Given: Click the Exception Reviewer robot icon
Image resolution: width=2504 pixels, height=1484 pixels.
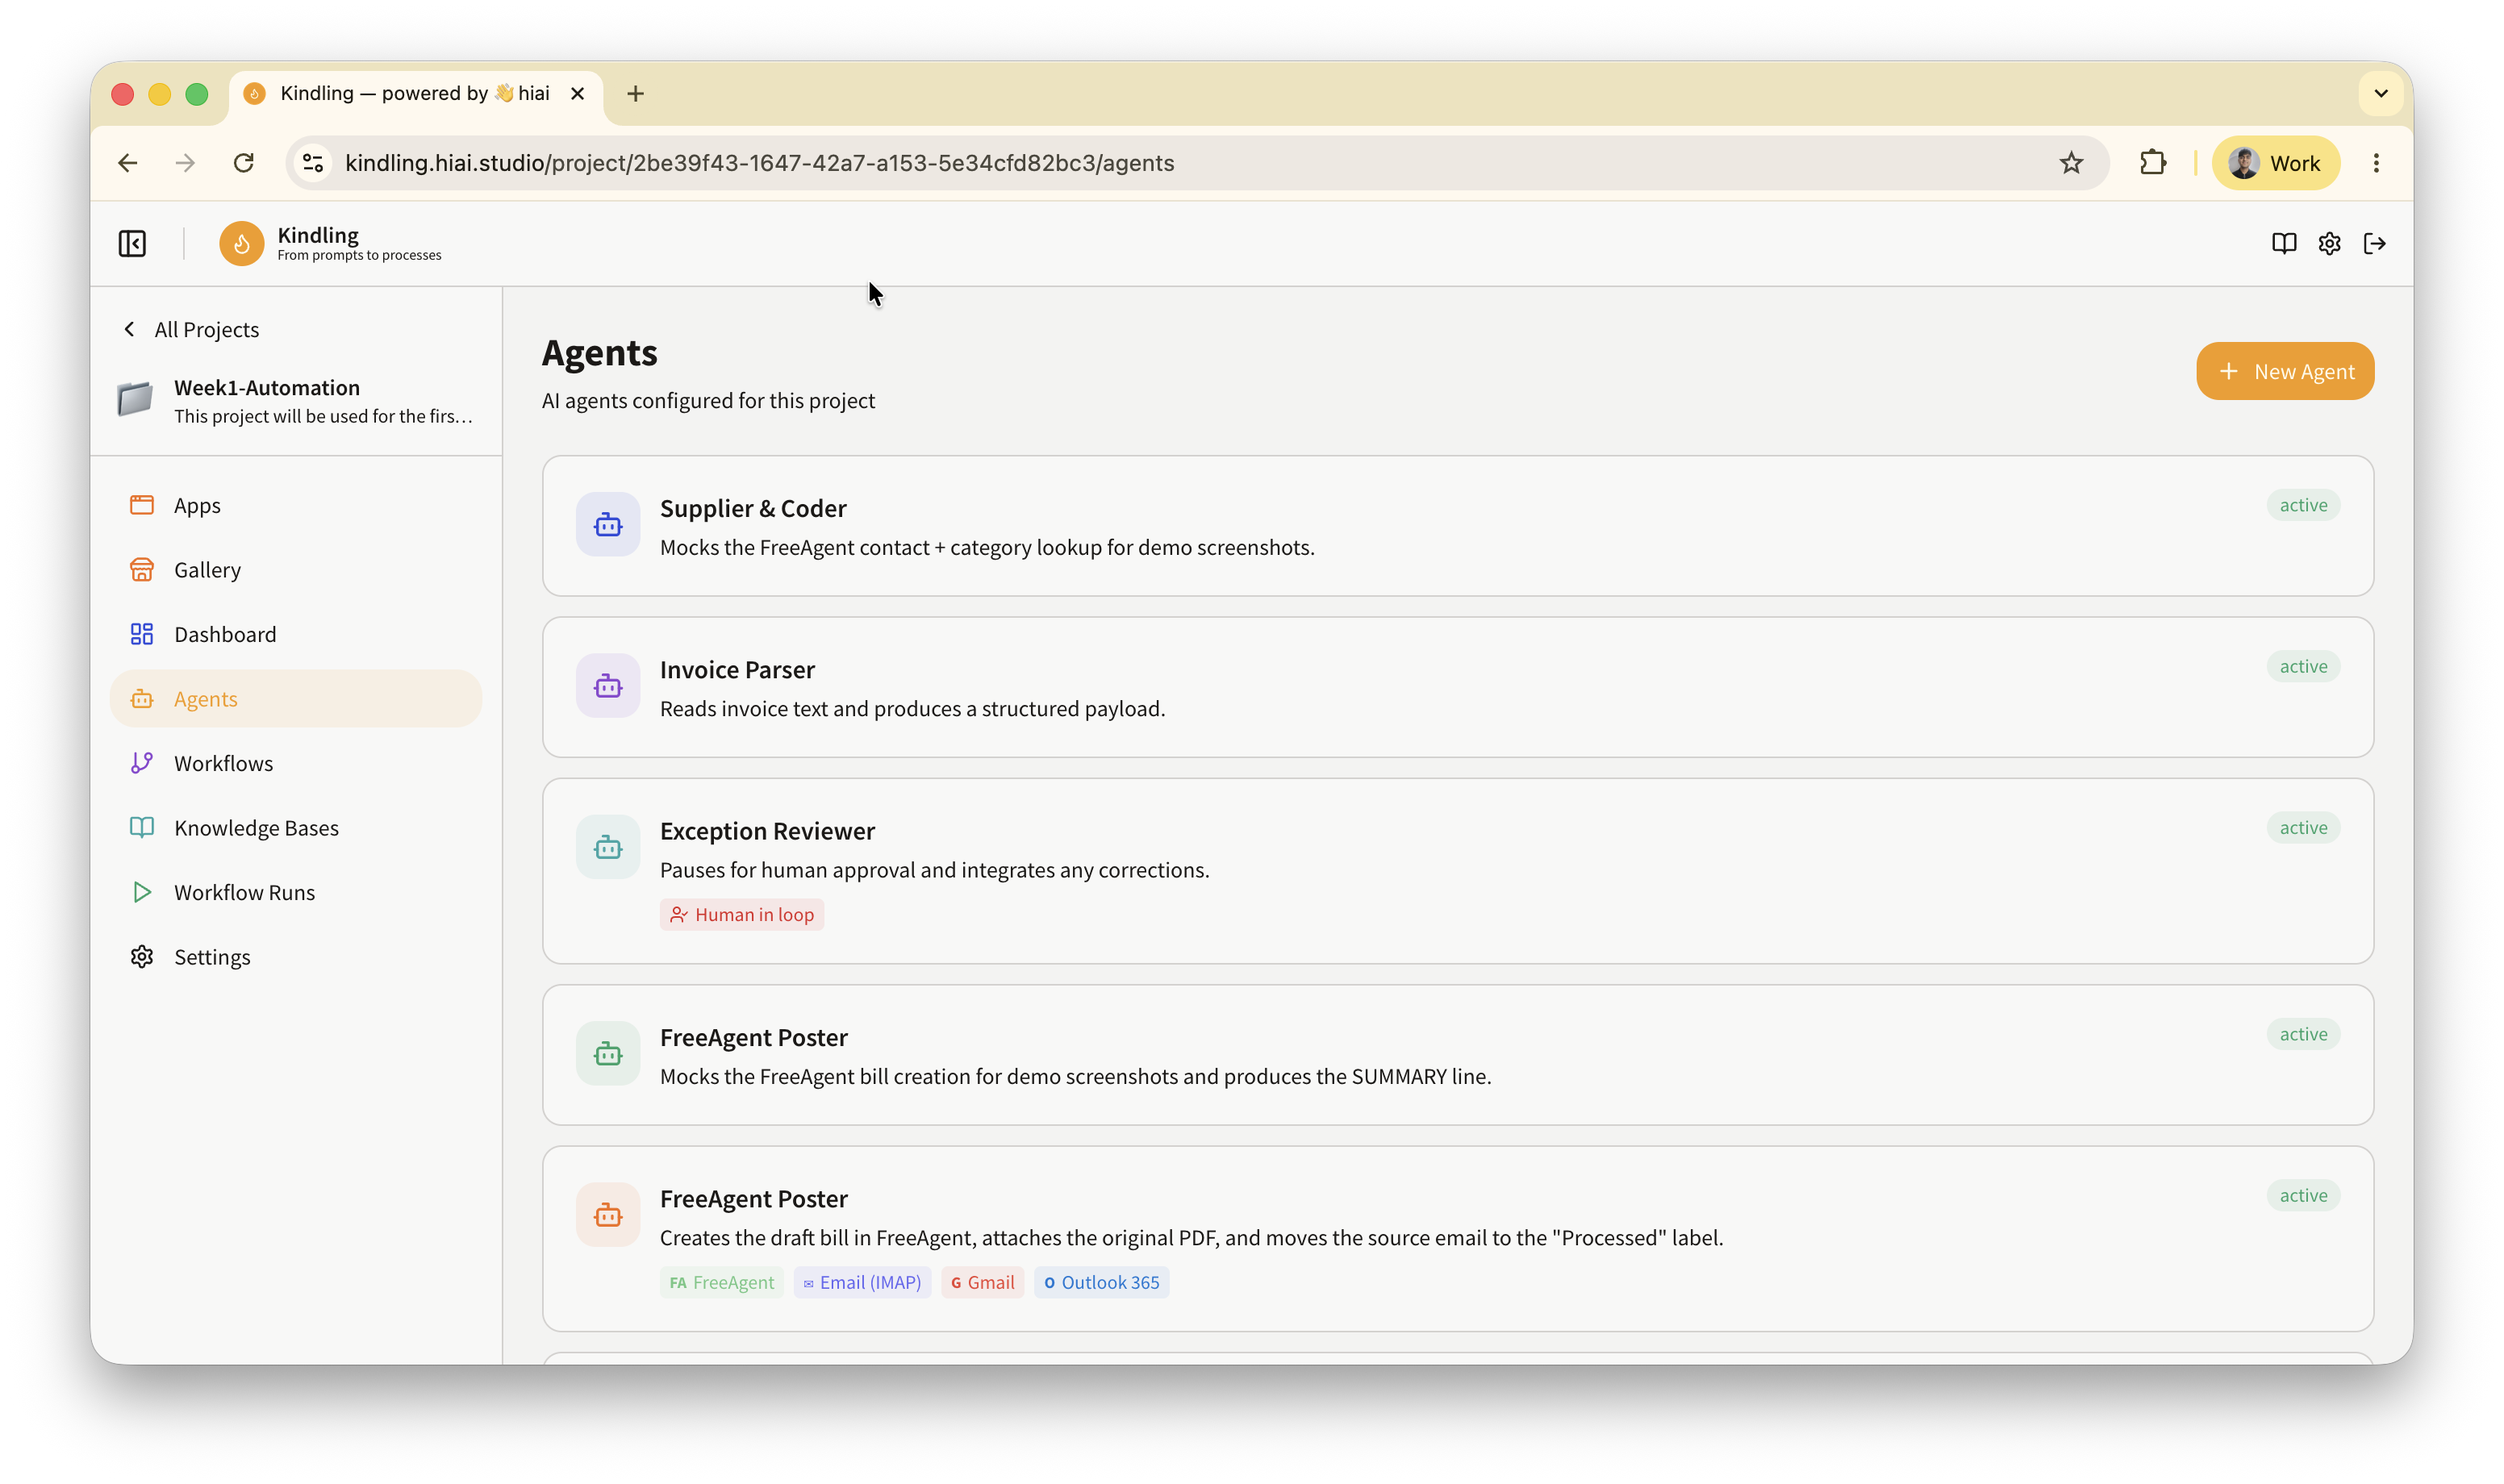Looking at the screenshot, I should pyautogui.click(x=608, y=847).
